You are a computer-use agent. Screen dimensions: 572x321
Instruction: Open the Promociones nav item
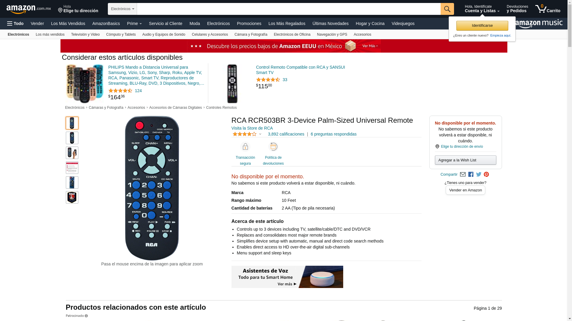point(249,23)
